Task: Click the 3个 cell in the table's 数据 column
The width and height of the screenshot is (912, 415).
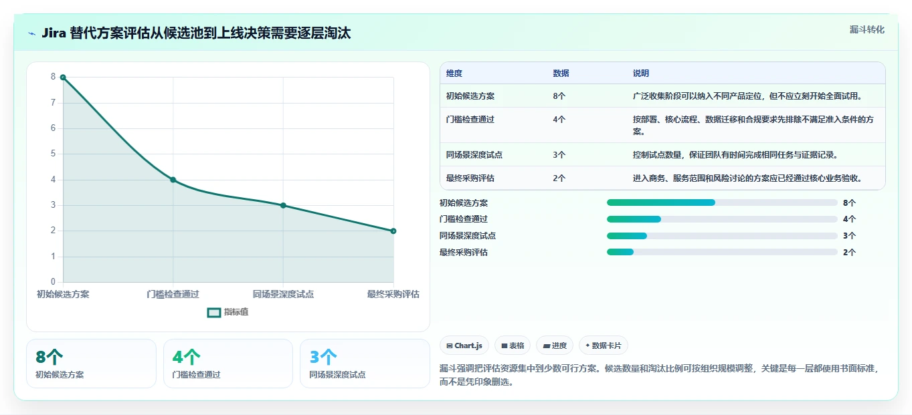Action: tap(559, 155)
